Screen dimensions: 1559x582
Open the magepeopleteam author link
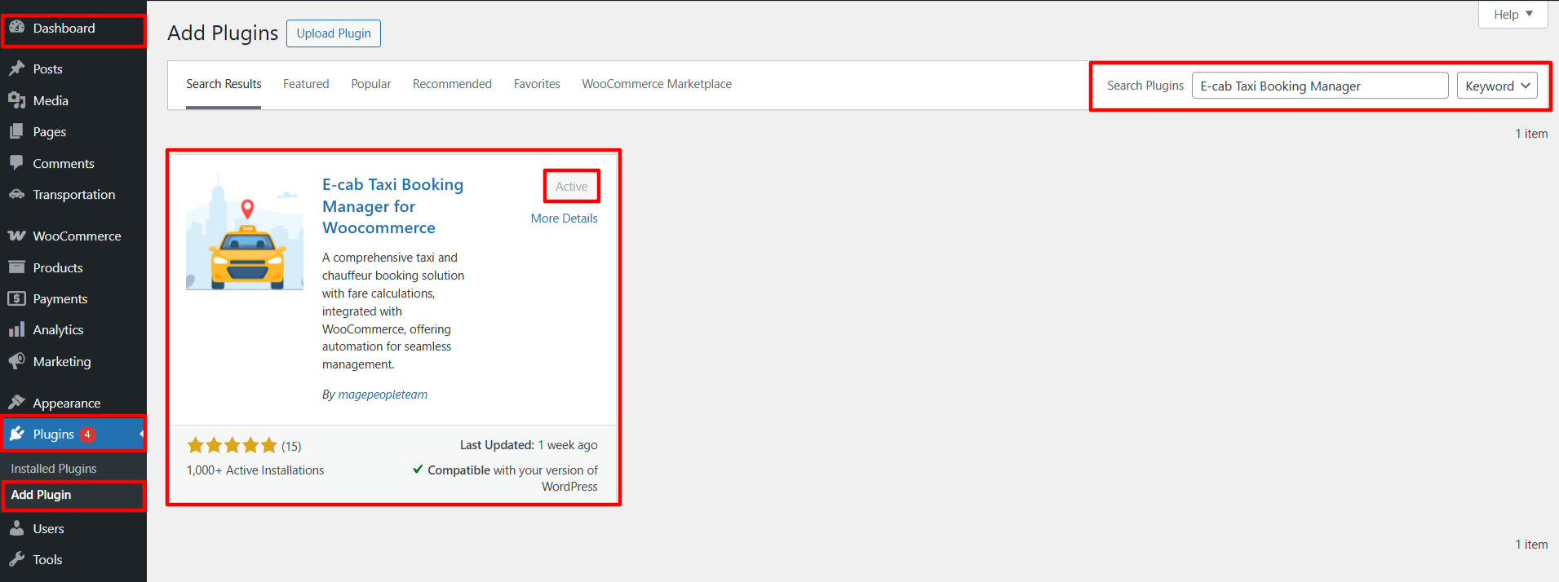pos(383,395)
